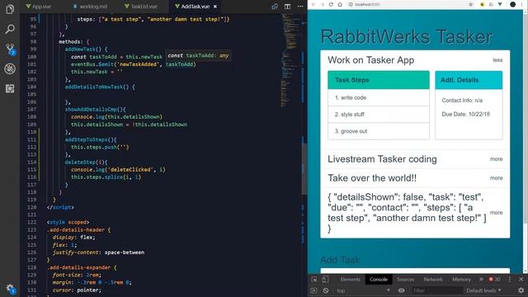Open the Debug view in activity bar

pos(10,68)
